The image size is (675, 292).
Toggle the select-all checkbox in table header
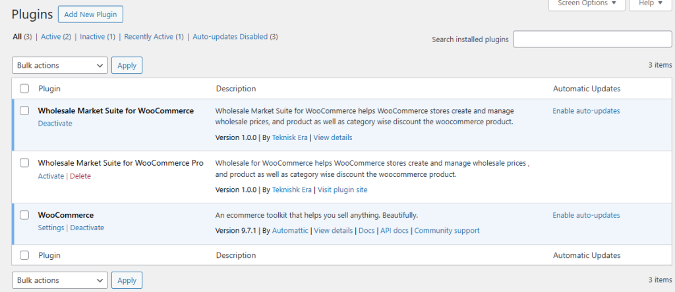pos(24,89)
